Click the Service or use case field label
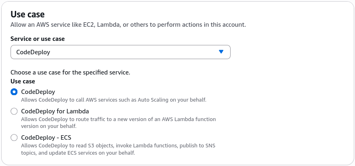Screen dimensions: 355x166 coord(38,39)
